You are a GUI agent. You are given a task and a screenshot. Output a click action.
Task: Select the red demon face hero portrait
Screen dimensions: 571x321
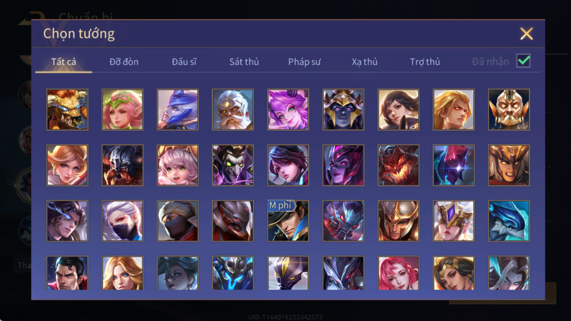[x=398, y=165]
